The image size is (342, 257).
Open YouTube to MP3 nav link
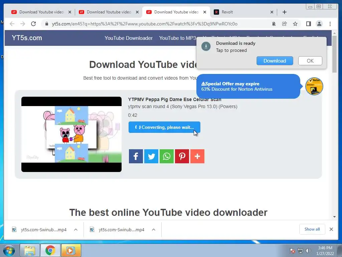(178, 38)
